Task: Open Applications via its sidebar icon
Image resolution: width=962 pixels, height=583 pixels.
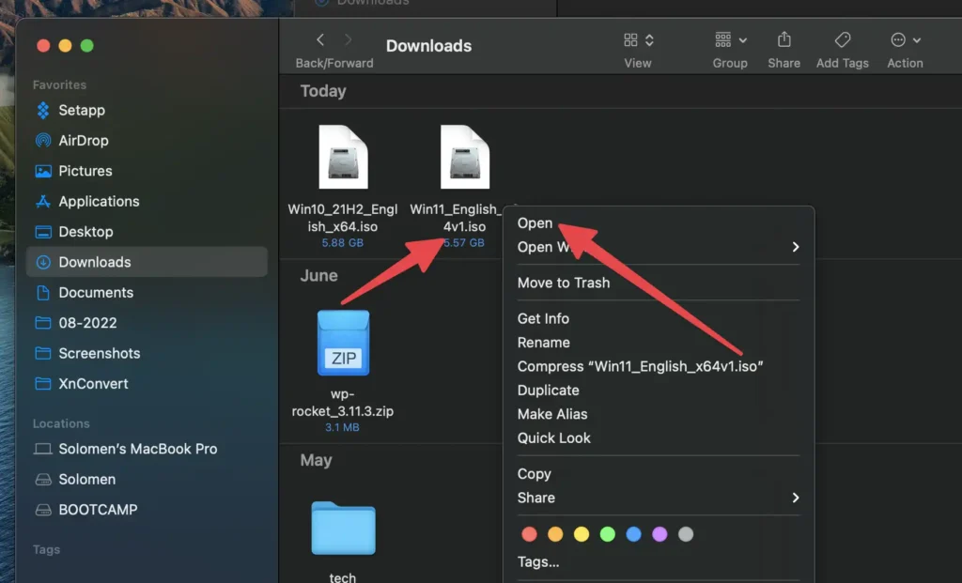Action: click(43, 201)
